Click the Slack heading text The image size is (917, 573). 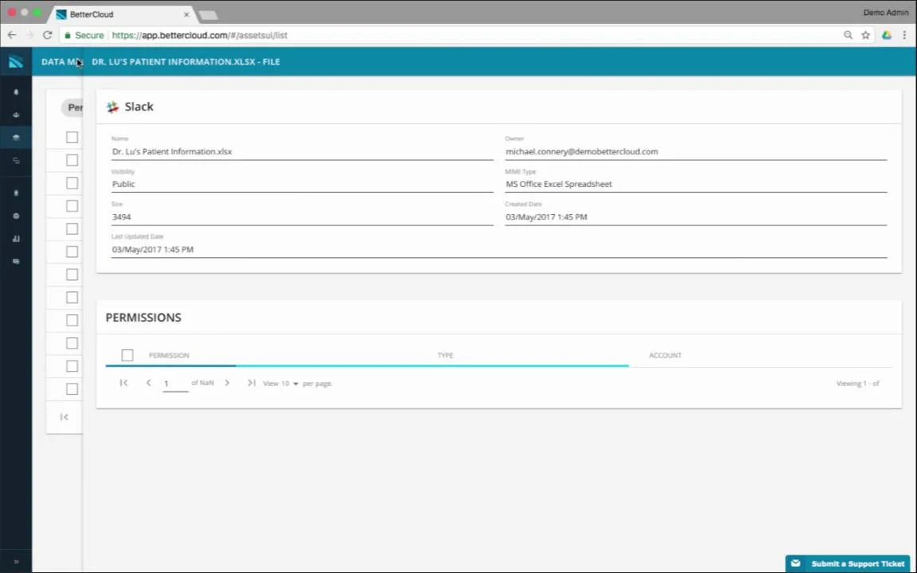[139, 107]
